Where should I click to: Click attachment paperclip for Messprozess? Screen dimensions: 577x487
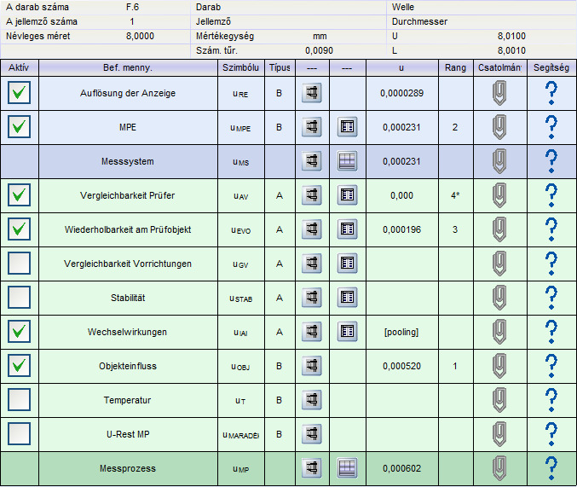[x=499, y=468]
